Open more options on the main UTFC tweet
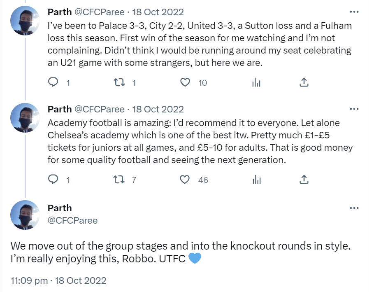The width and height of the screenshot is (374, 292). click(x=354, y=208)
